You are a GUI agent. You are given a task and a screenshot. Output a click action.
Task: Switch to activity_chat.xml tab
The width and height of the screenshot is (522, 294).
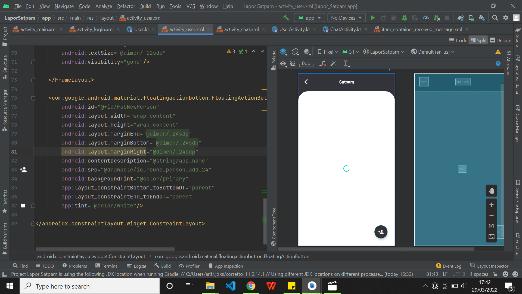(241, 29)
